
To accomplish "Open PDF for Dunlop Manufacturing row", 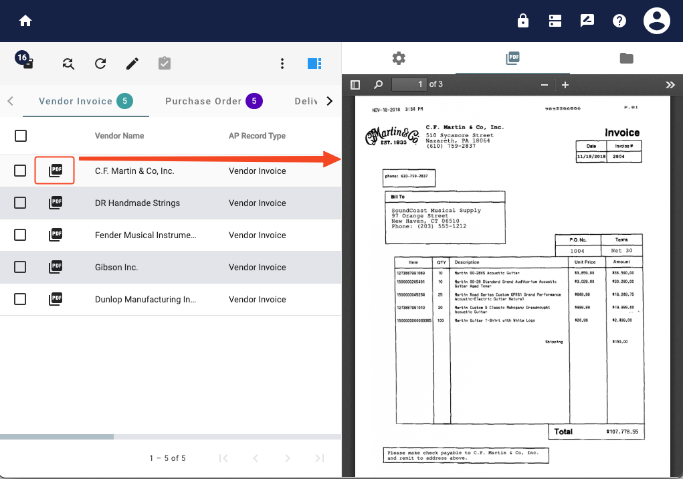I will pyautogui.click(x=56, y=299).
